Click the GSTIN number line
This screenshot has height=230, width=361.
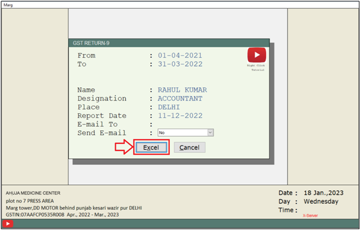[62, 215]
